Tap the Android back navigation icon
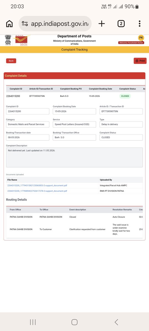 click(116, 322)
